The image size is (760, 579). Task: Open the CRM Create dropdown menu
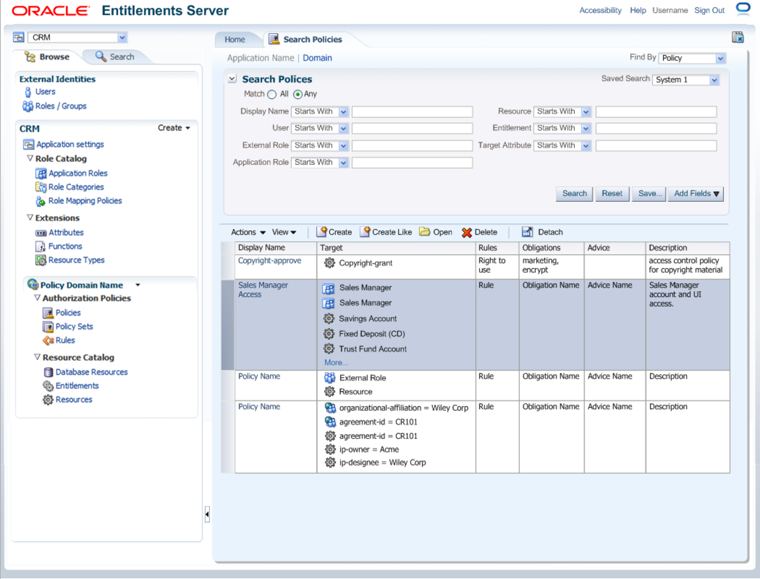click(x=174, y=128)
